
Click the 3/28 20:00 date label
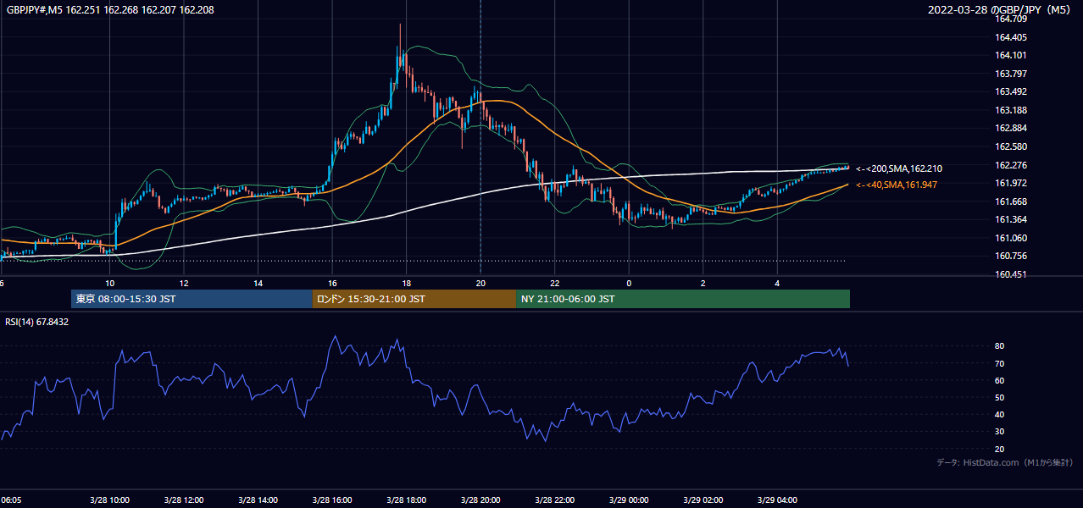[x=481, y=500]
